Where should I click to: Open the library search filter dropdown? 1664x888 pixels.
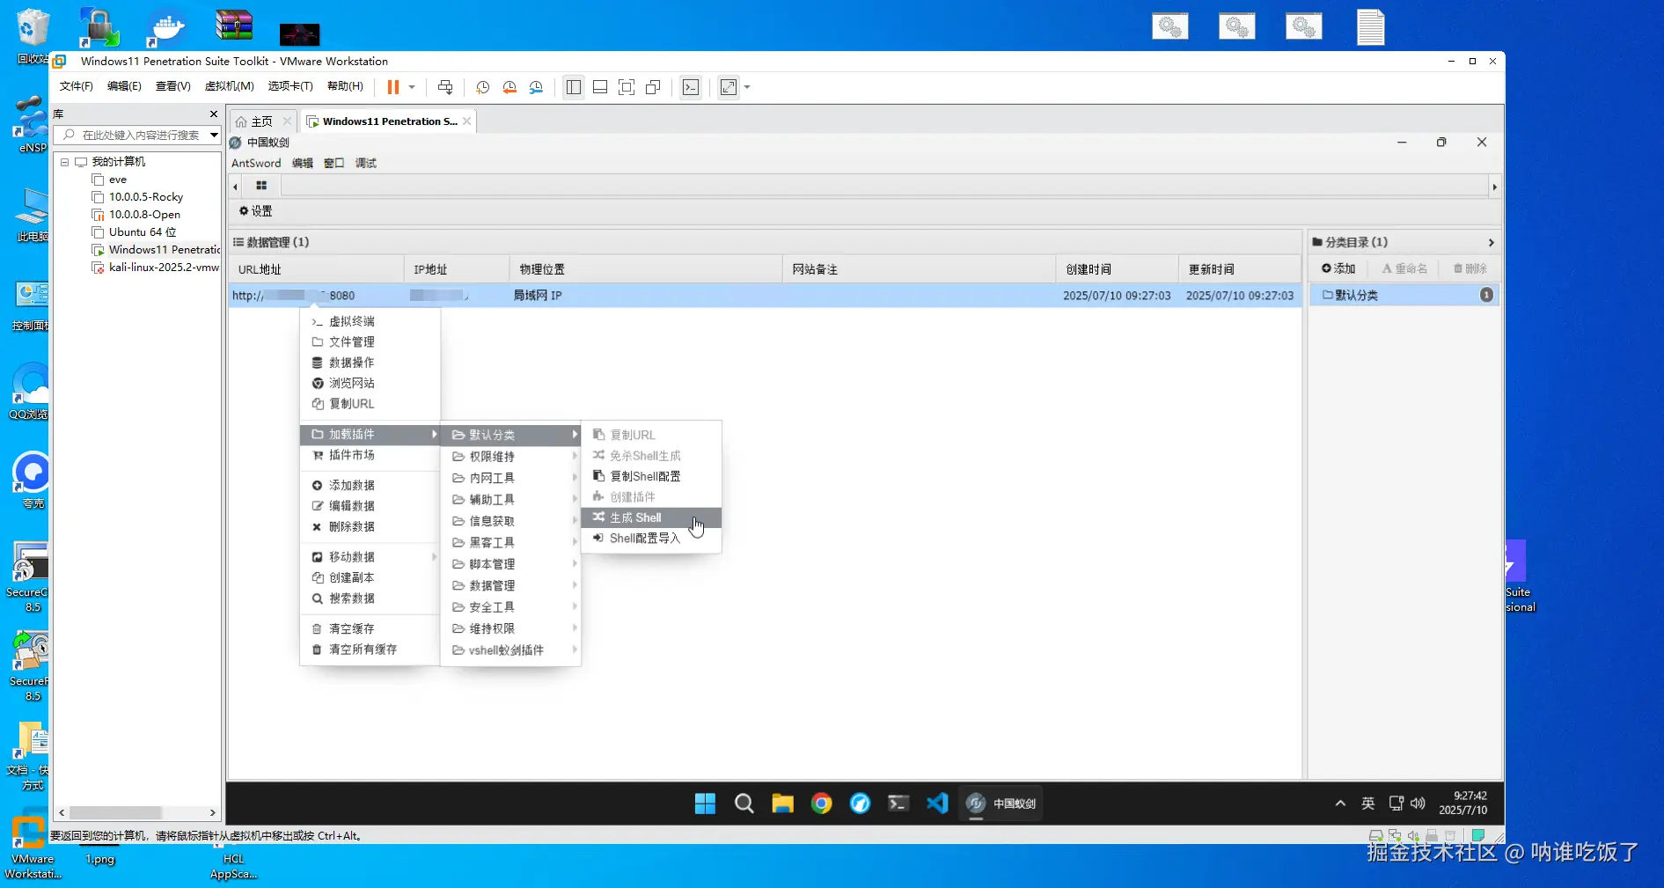click(x=214, y=135)
